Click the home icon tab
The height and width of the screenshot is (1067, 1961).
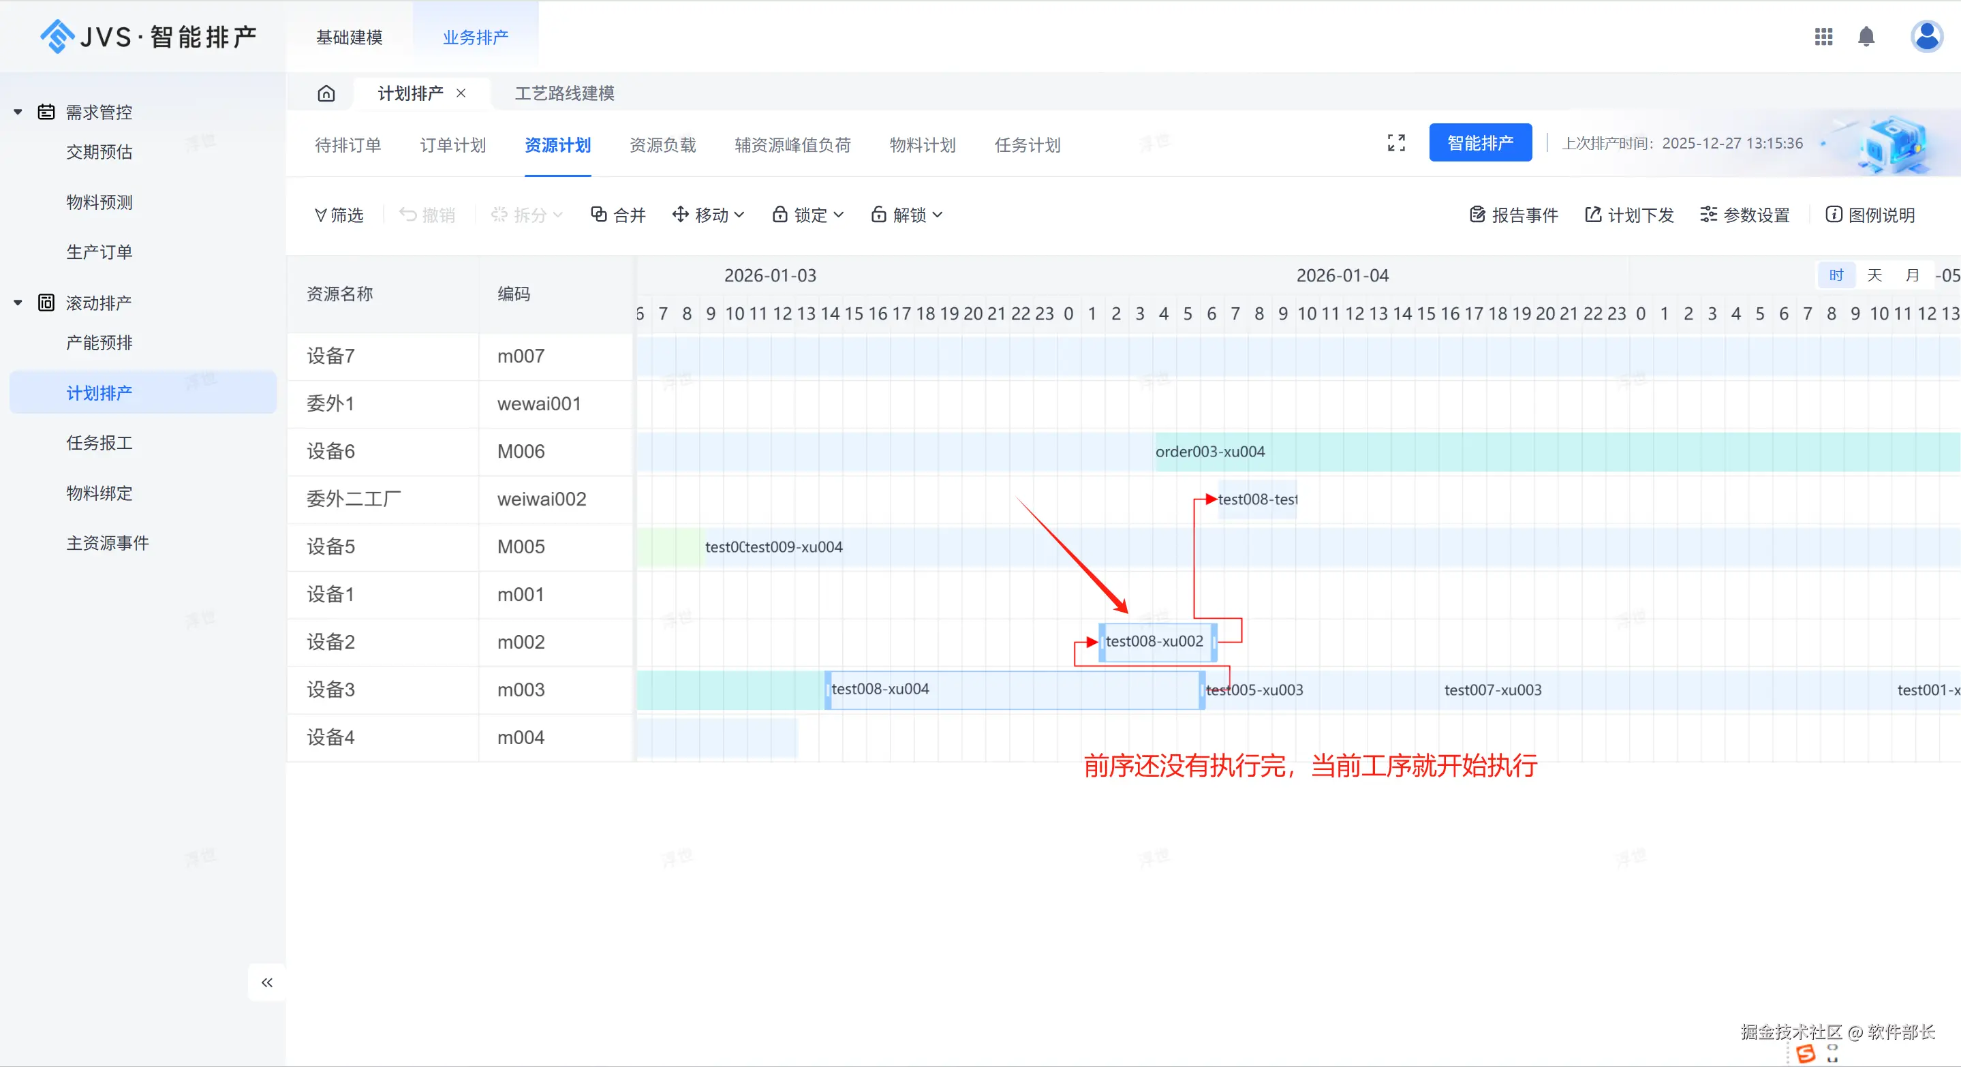(326, 93)
